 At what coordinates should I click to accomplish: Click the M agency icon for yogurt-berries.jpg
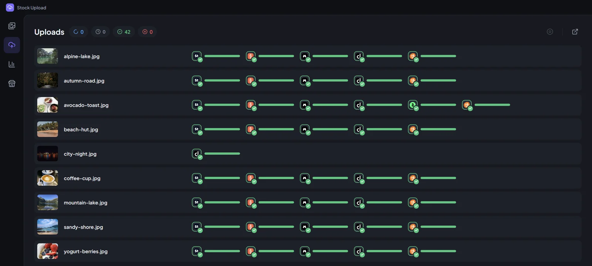click(x=305, y=251)
